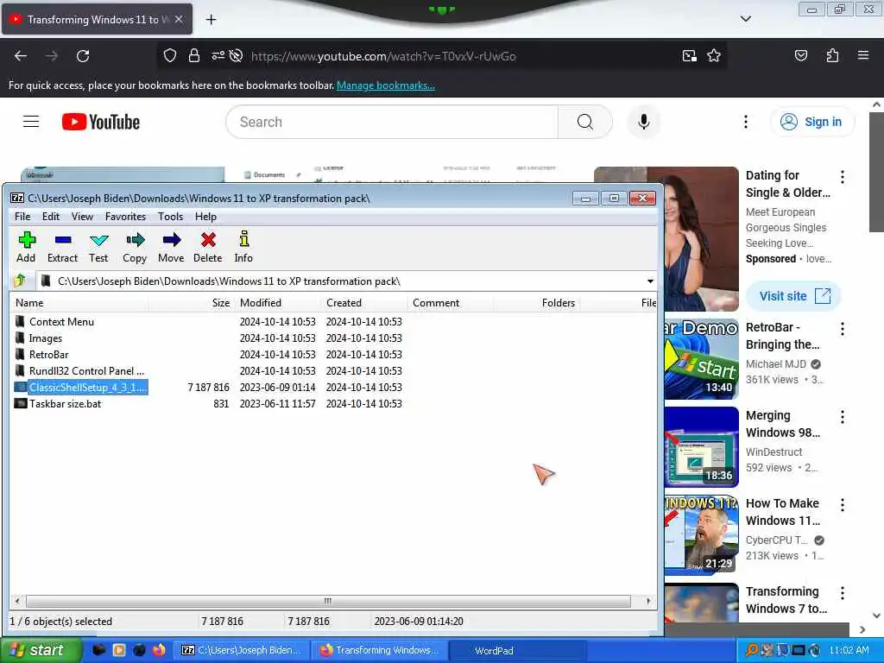The width and height of the screenshot is (884, 663).
Task: Open the Help menu in 7-Zip
Action: [x=205, y=217]
